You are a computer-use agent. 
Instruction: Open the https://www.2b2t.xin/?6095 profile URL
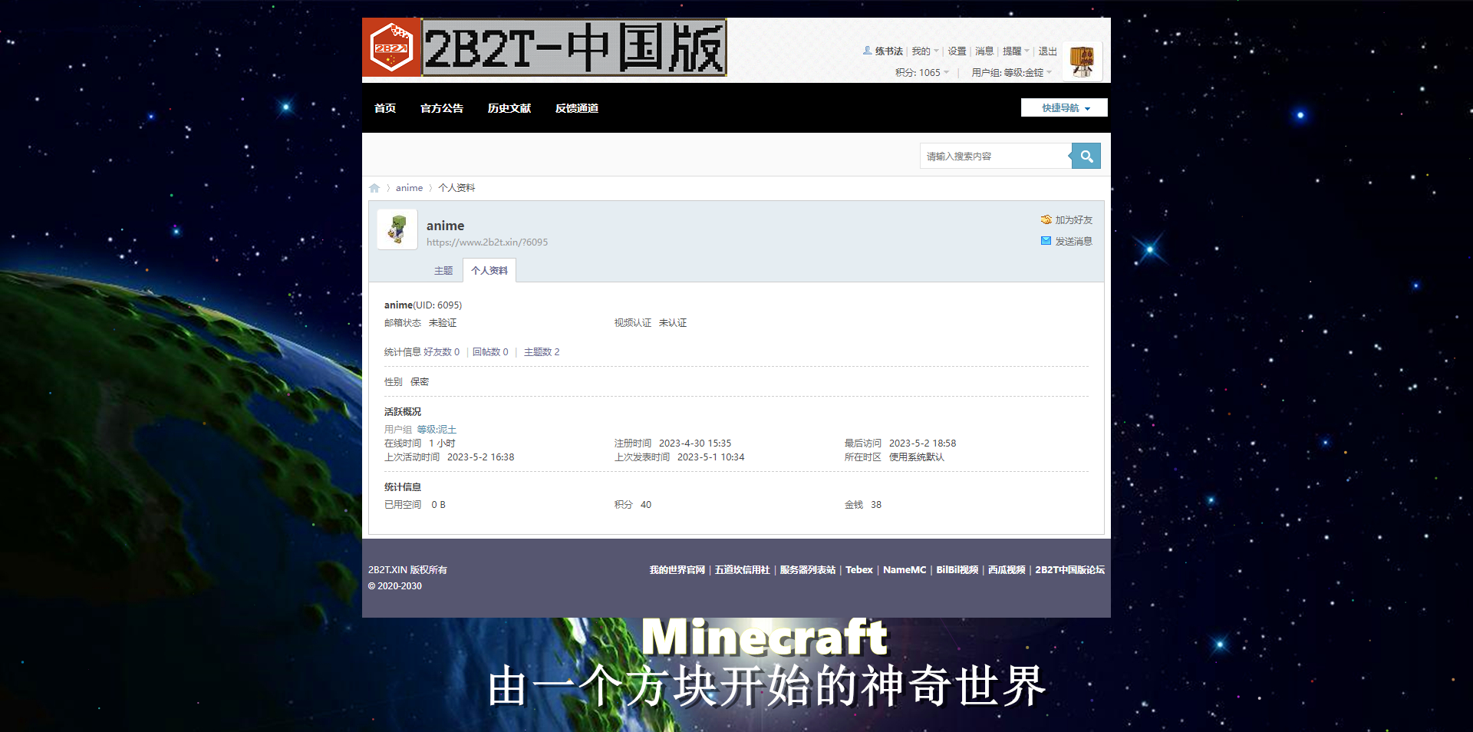tap(487, 242)
